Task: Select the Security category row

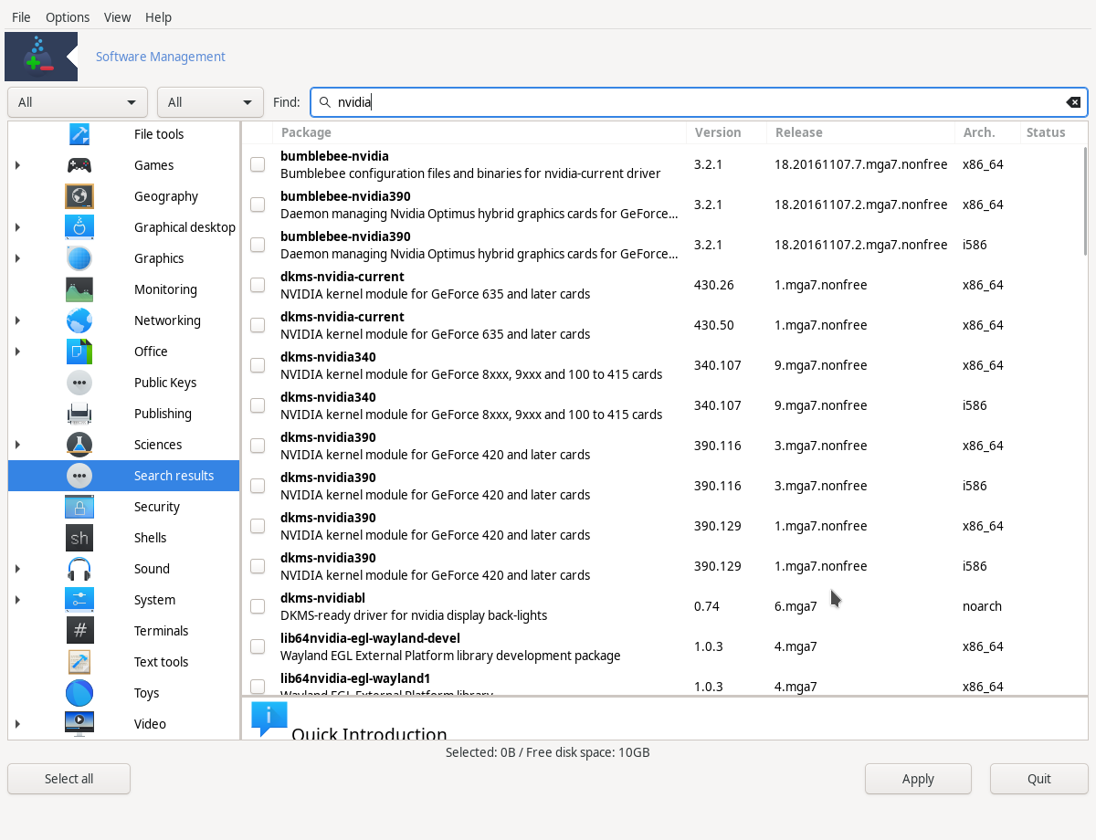Action: tap(123, 507)
